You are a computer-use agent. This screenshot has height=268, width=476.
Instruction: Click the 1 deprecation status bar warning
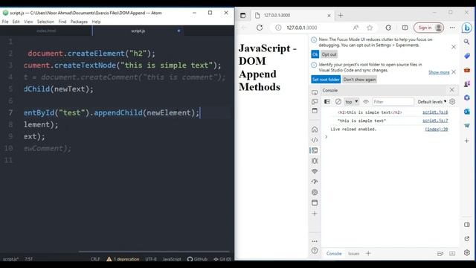pyautogui.click(x=123, y=259)
